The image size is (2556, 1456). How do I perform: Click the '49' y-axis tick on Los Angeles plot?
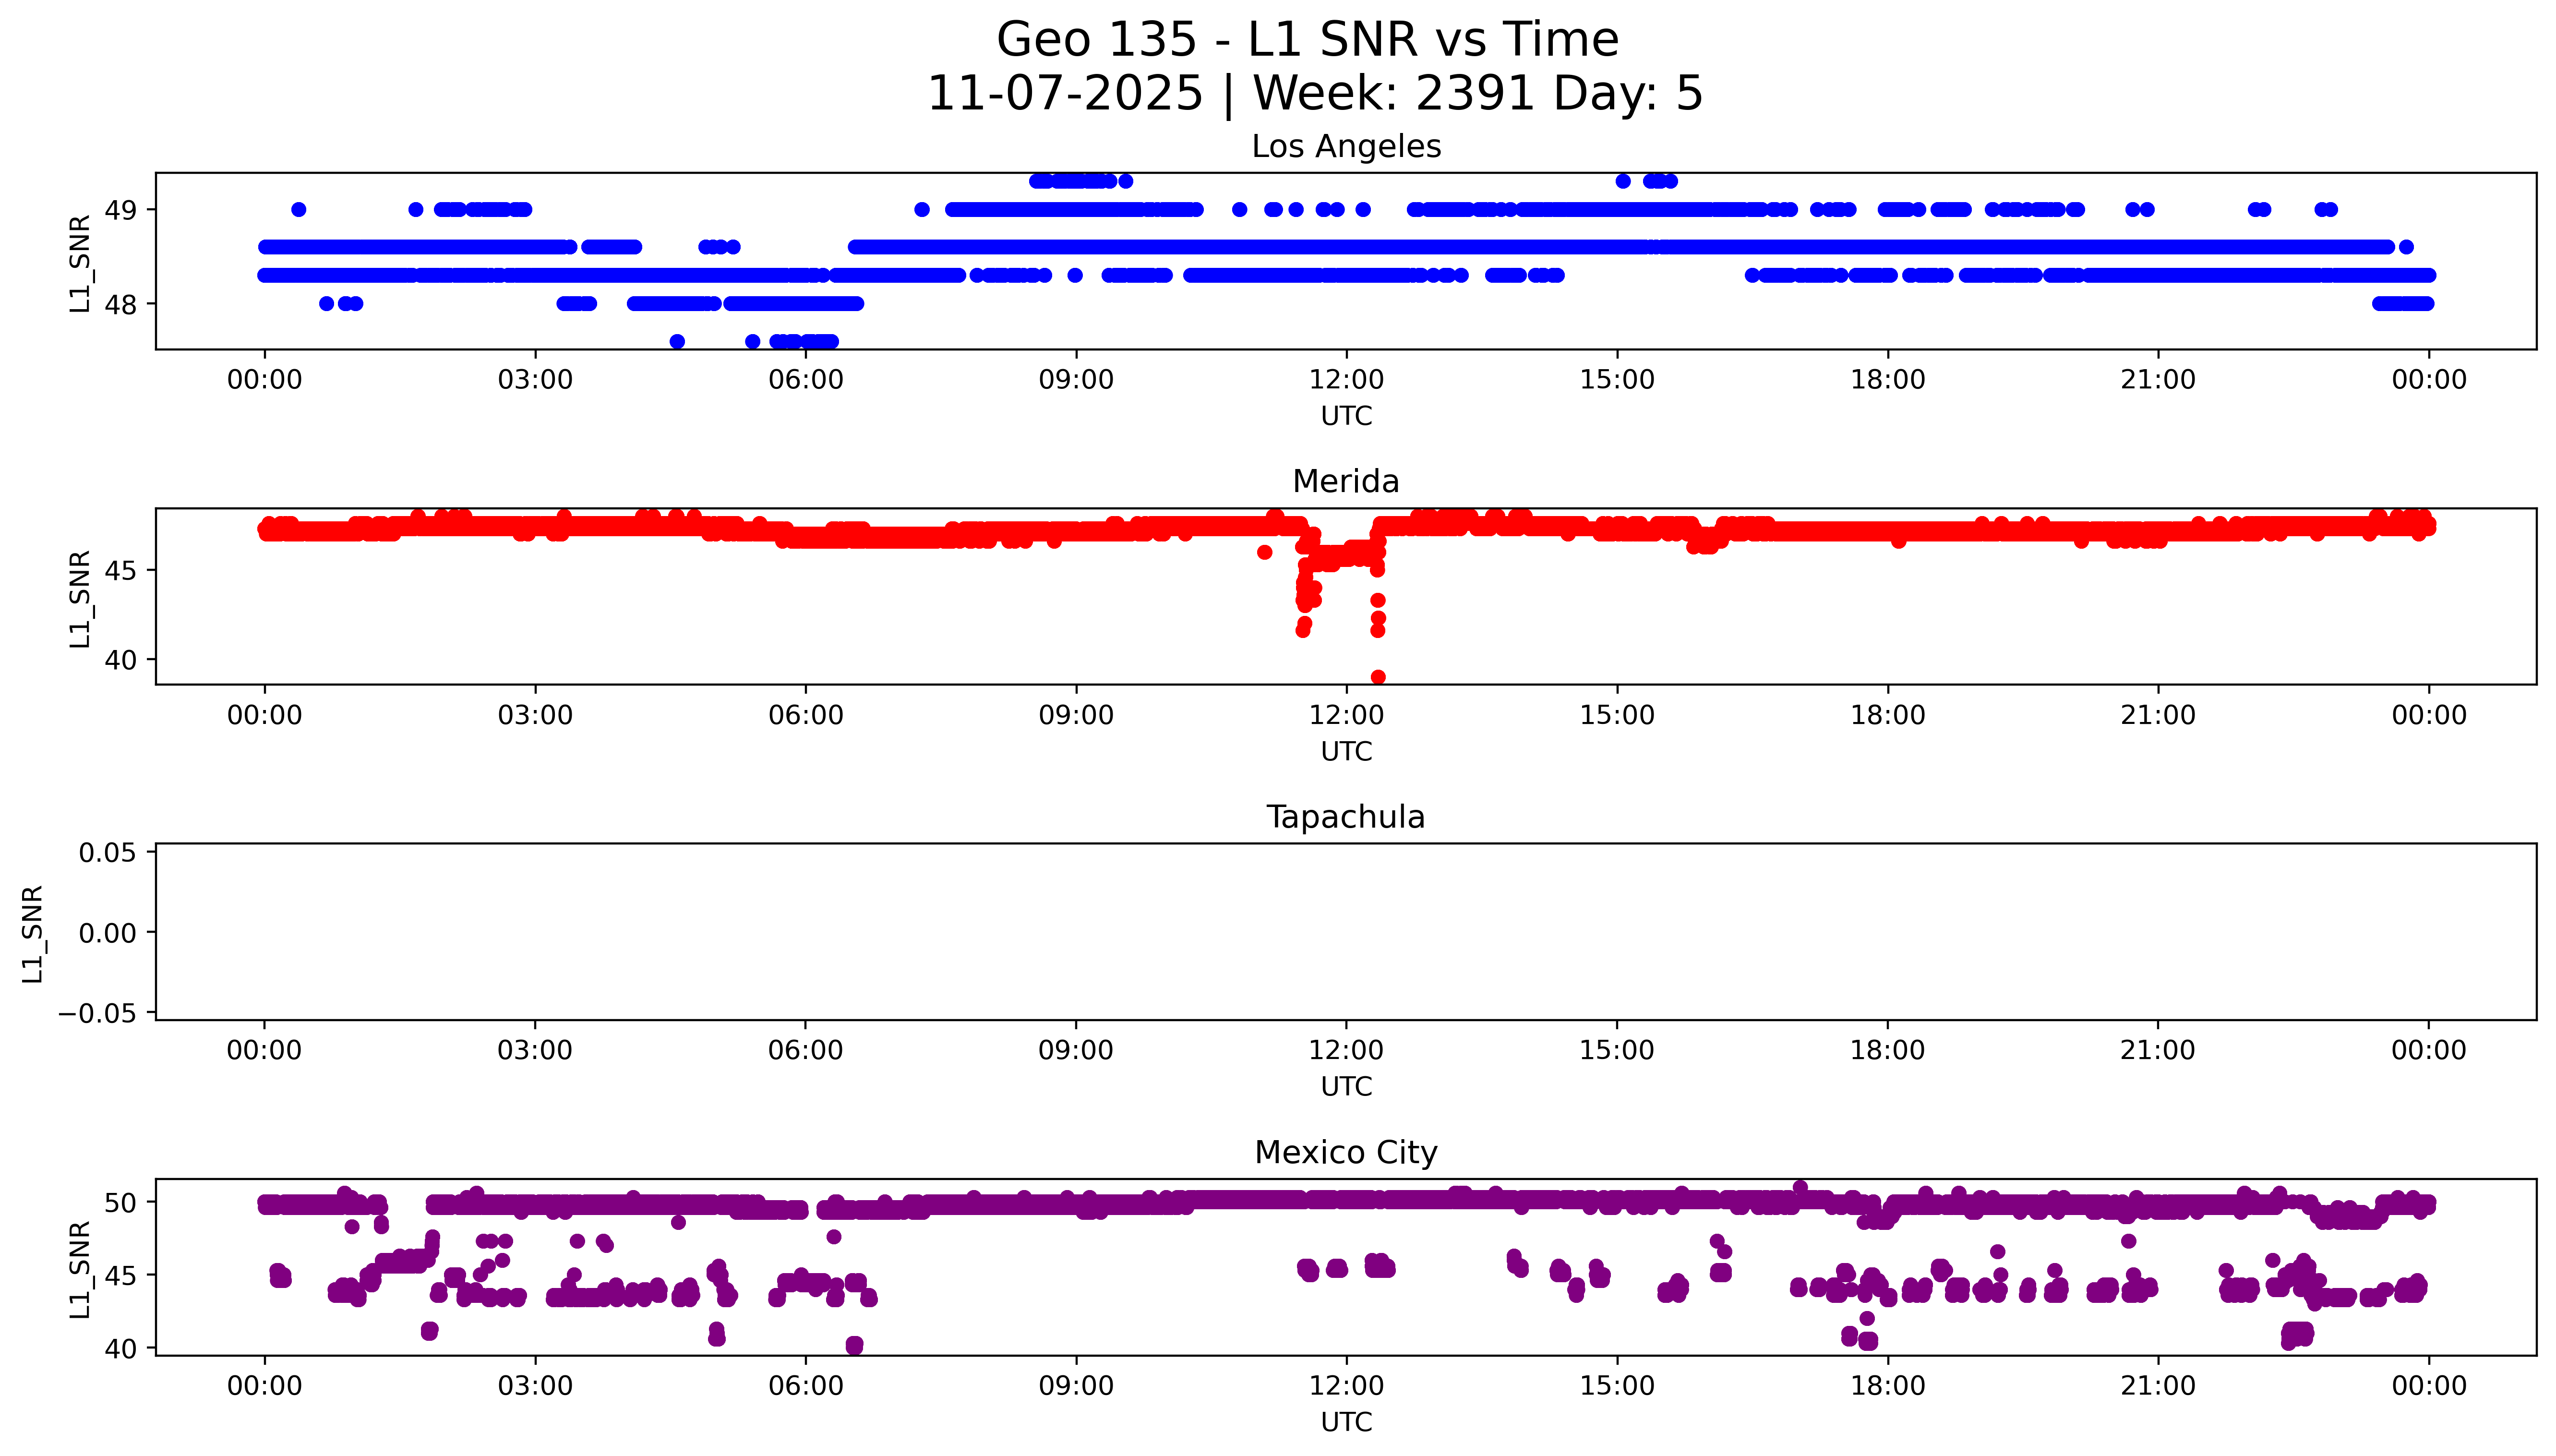click(x=120, y=210)
